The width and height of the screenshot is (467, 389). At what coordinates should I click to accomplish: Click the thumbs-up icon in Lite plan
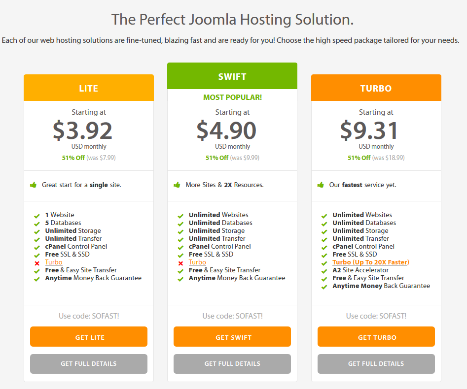[x=33, y=185]
